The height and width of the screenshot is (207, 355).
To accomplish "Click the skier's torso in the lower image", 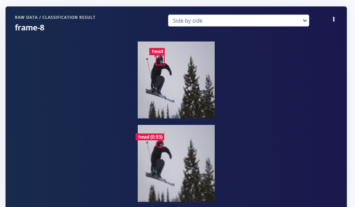I will 159,154.
